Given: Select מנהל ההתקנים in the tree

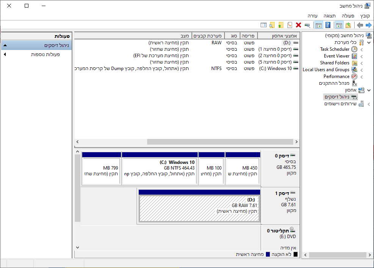Looking at the screenshot, I should [x=334, y=83].
